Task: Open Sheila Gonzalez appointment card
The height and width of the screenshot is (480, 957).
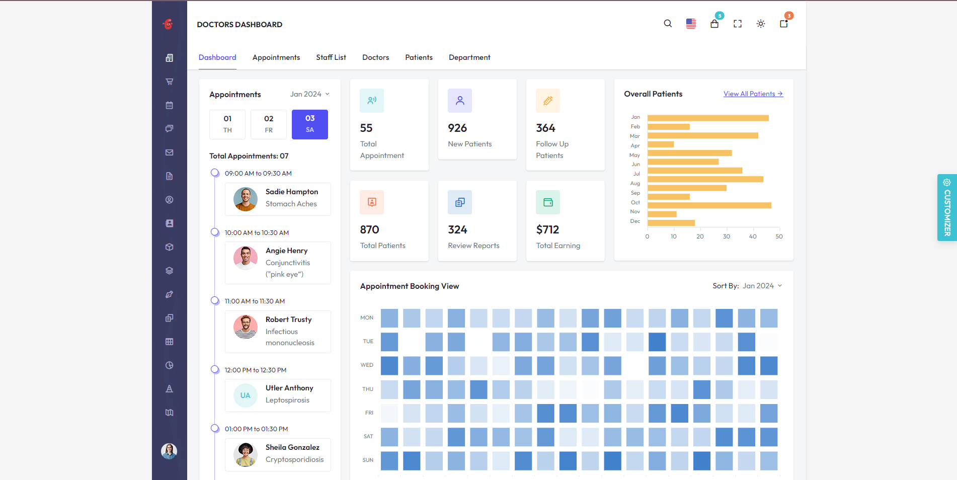Action: (x=278, y=455)
